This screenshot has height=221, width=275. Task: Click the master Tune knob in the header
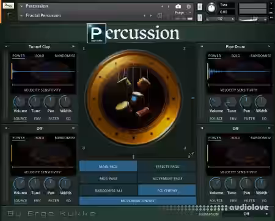coord(211,8)
